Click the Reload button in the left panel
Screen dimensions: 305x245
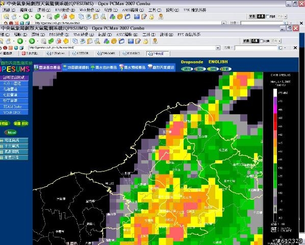pos(11,133)
